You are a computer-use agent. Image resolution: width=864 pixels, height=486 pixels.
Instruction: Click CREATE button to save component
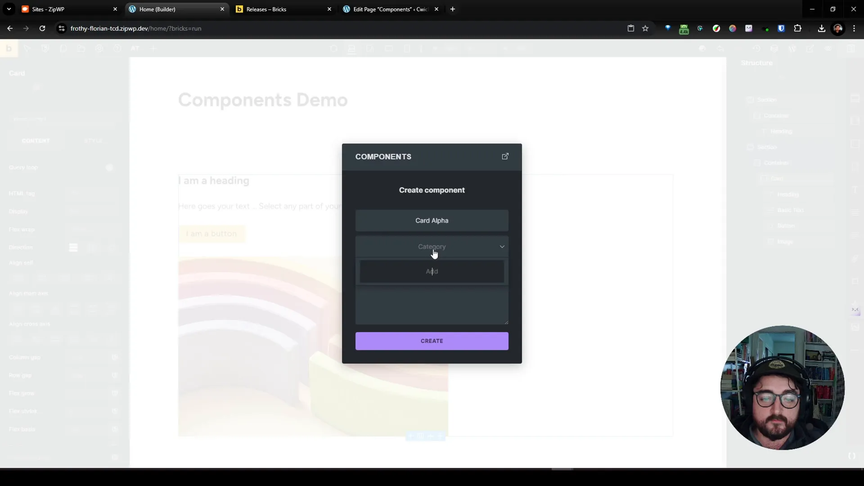tap(432, 341)
